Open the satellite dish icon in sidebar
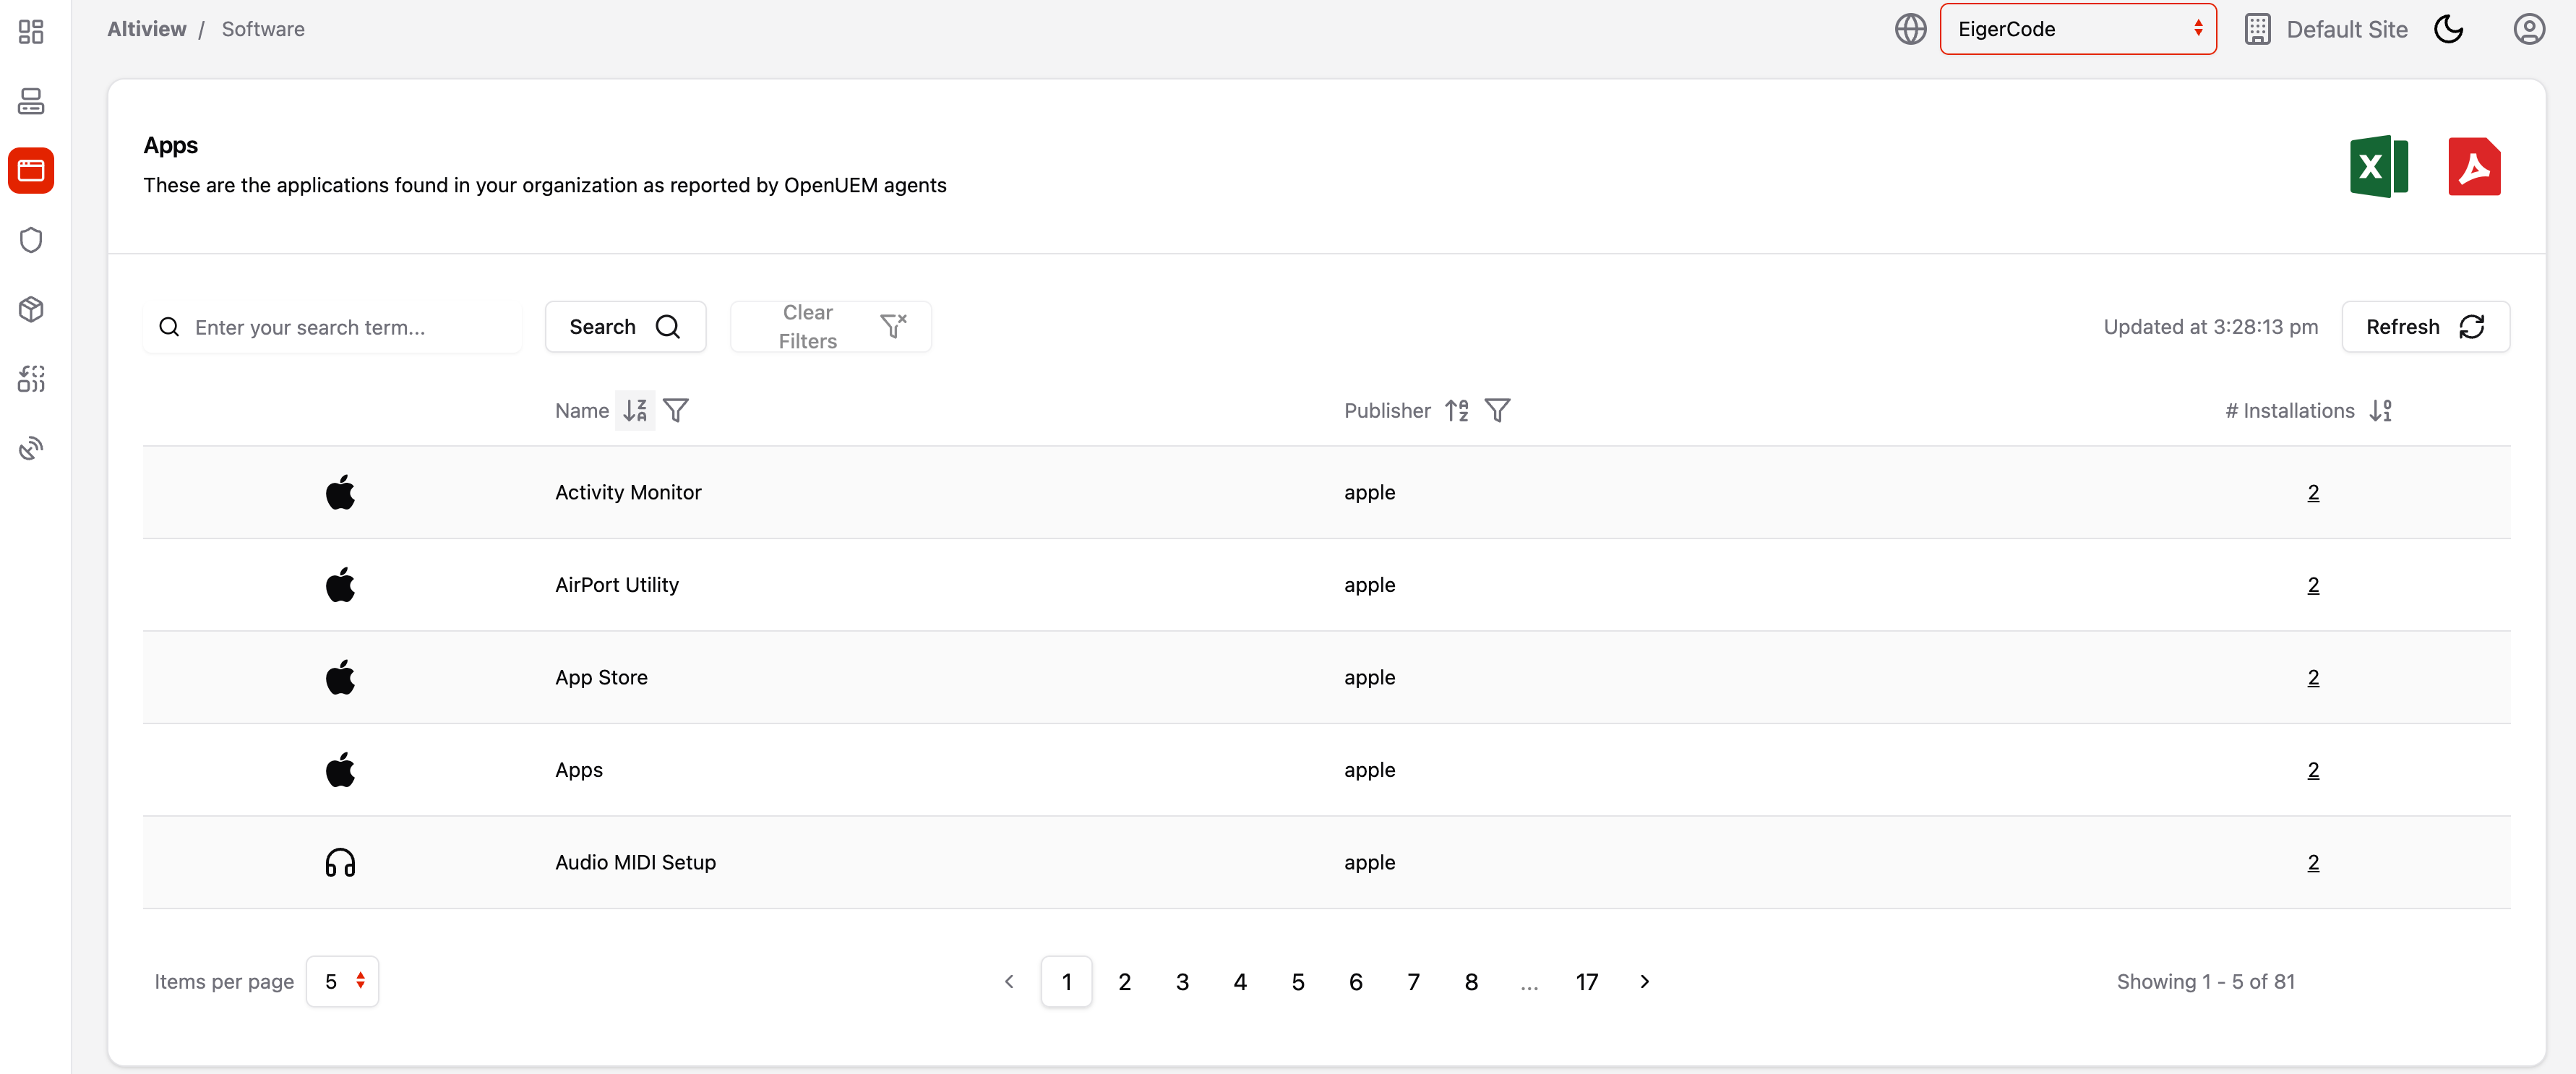This screenshot has width=2576, height=1074. pyautogui.click(x=31, y=448)
